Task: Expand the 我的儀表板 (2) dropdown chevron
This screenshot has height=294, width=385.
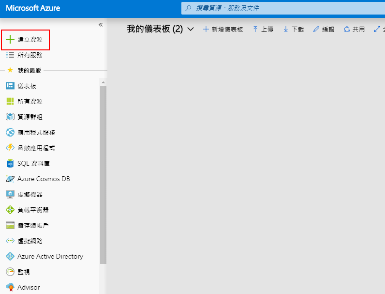Action: (191, 29)
